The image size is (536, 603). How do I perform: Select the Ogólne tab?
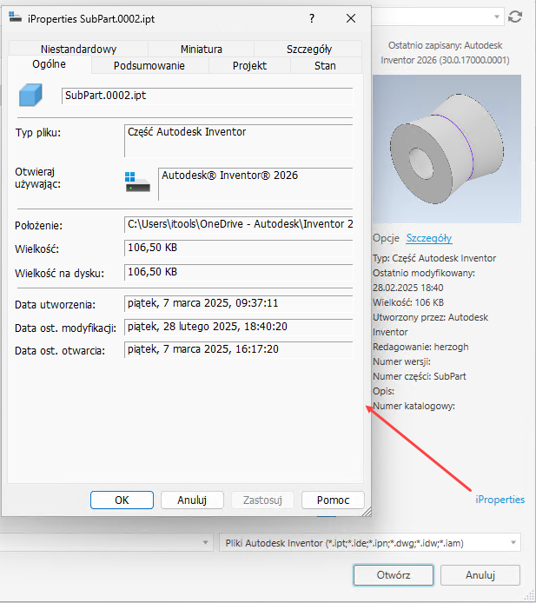pos(50,64)
